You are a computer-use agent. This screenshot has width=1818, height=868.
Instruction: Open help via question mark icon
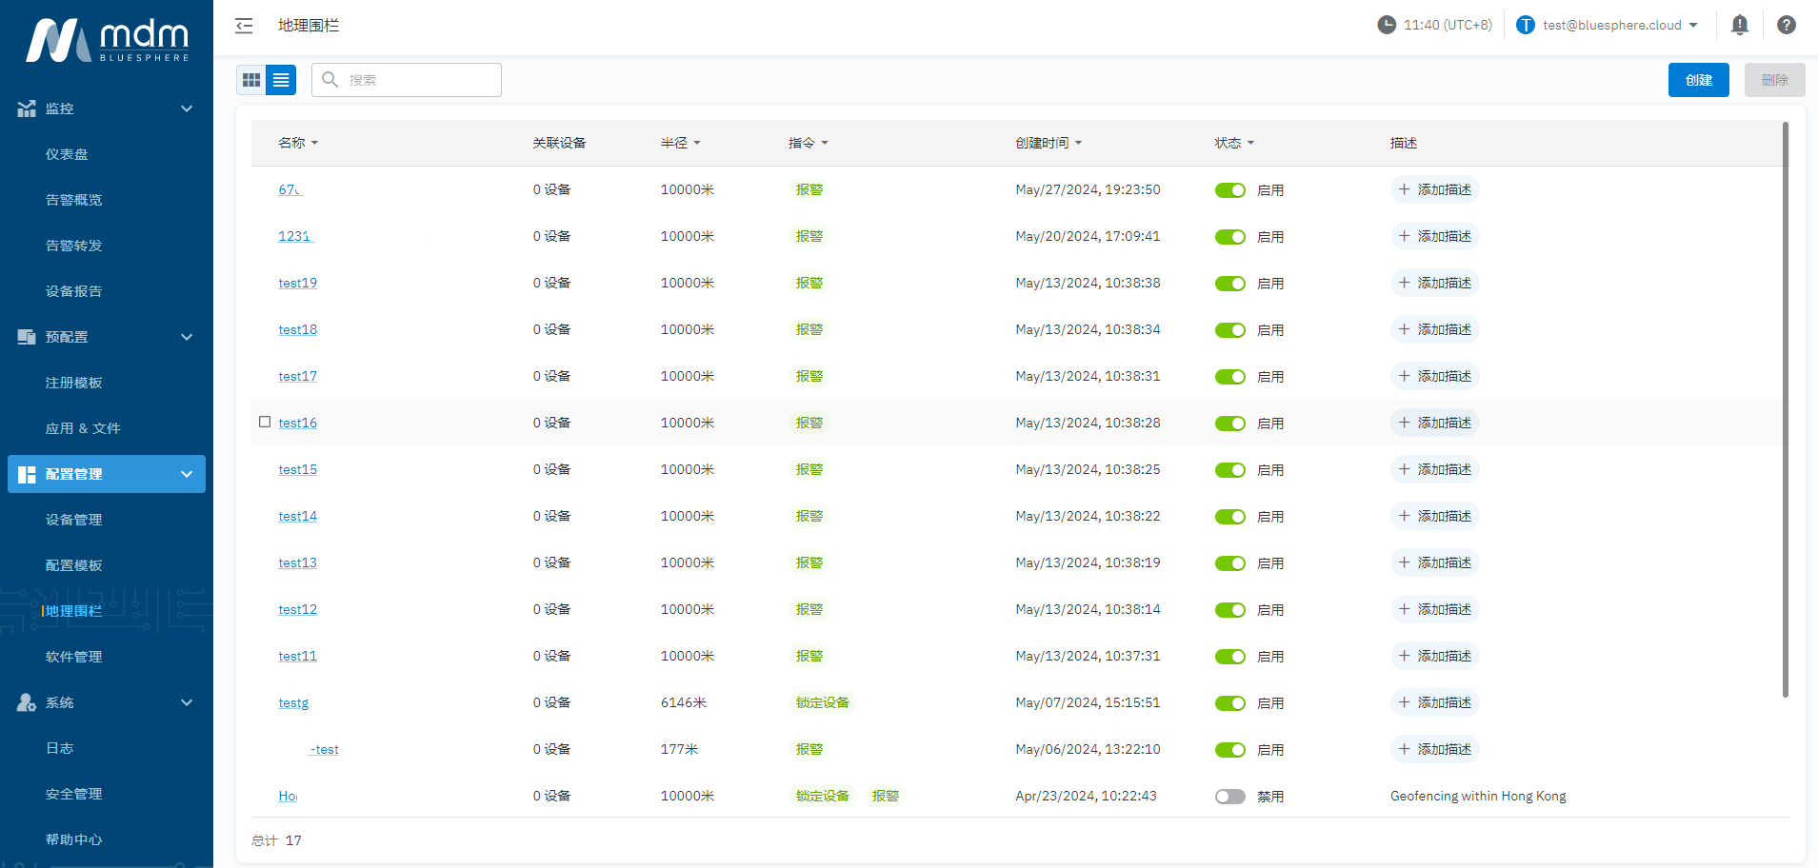pos(1786,26)
